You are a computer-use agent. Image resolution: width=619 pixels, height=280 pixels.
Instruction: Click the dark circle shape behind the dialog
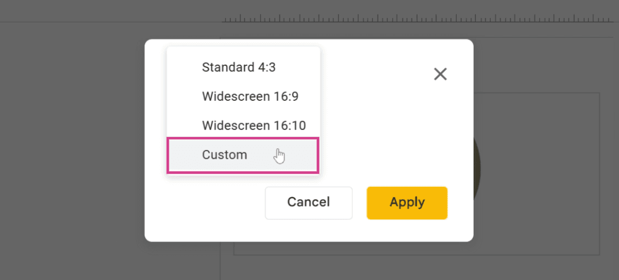click(x=477, y=169)
